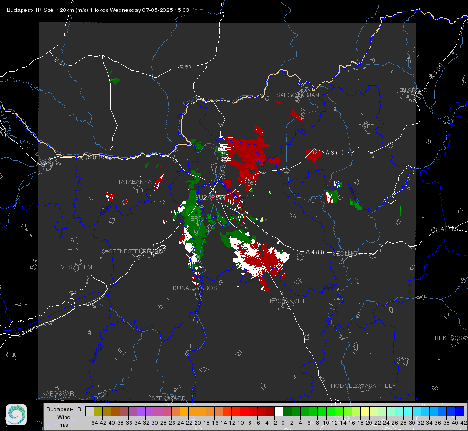Image resolution: width=468 pixels, height=431 pixels.
Task: Pick the bright green swatch between 10 and 12
Action: (330, 411)
